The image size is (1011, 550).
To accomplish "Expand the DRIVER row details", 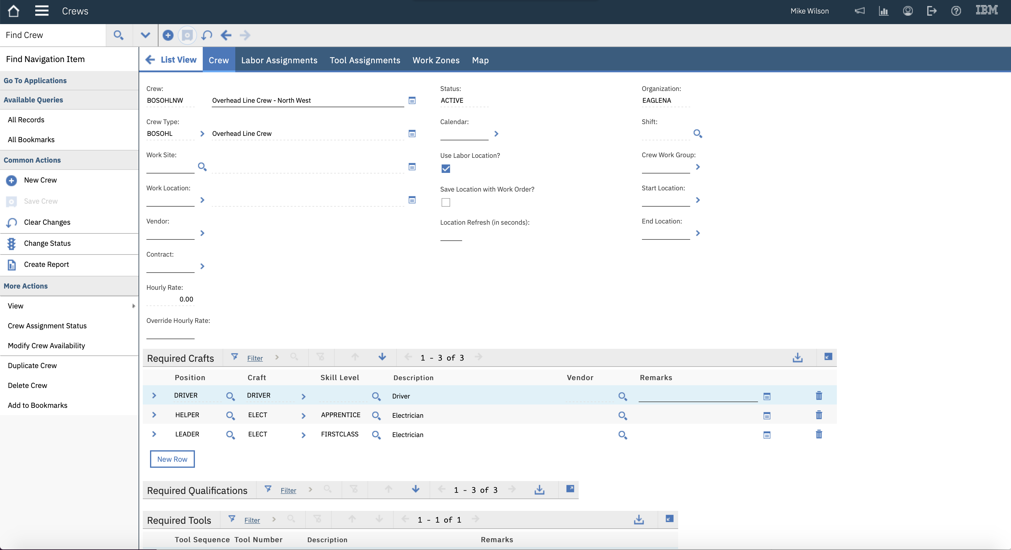I will (x=154, y=396).
